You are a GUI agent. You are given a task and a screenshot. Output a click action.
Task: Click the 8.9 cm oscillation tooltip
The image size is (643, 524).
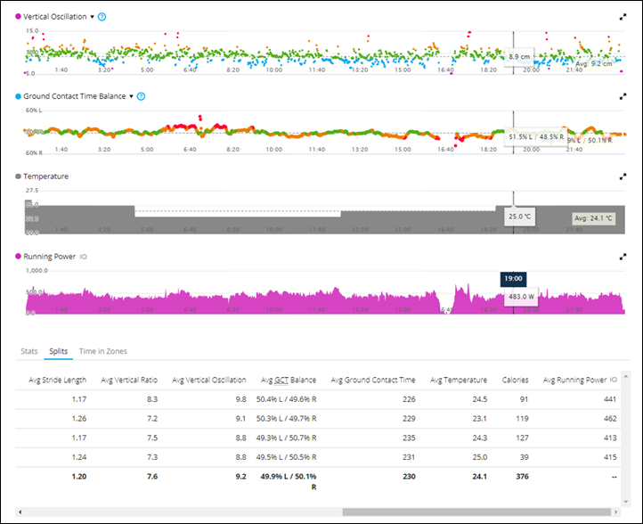(x=519, y=57)
